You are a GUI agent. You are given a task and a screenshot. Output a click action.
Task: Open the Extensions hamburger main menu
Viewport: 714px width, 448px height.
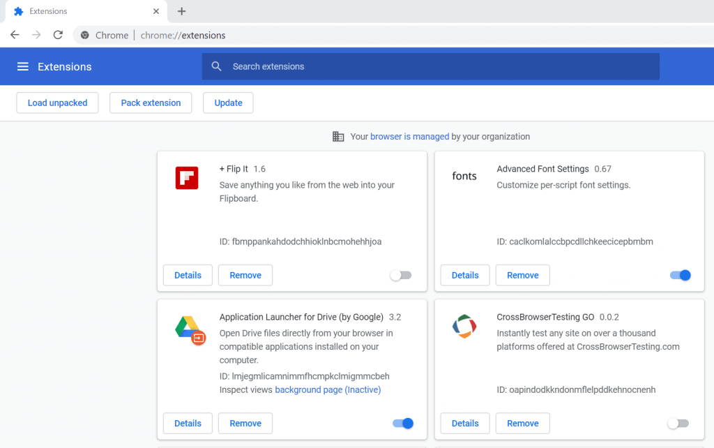click(x=23, y=66)
